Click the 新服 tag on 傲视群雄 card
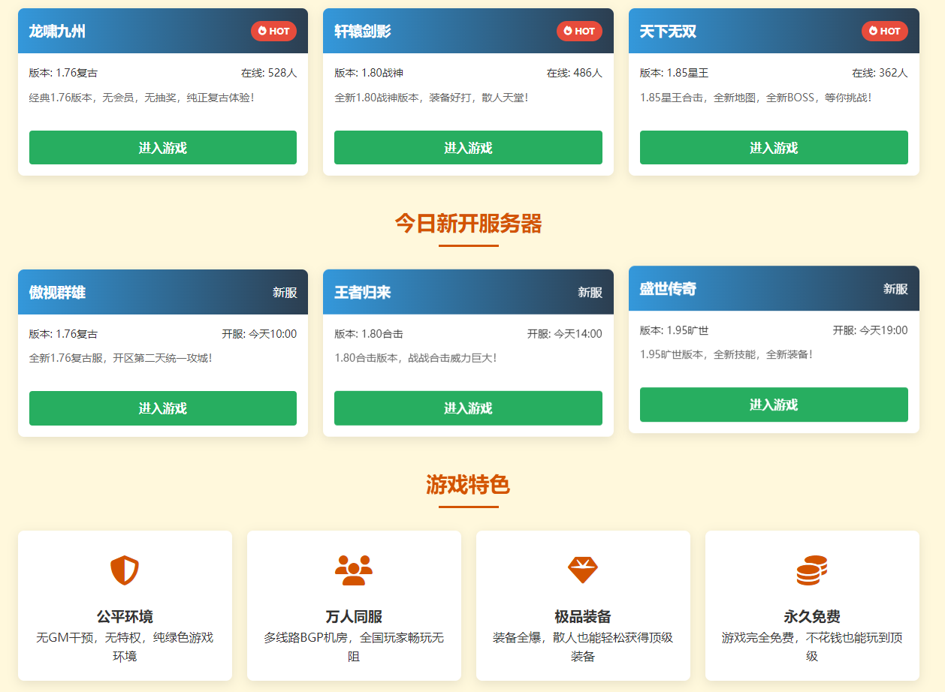This screenshot has width=945, height=692. [285, 293]
